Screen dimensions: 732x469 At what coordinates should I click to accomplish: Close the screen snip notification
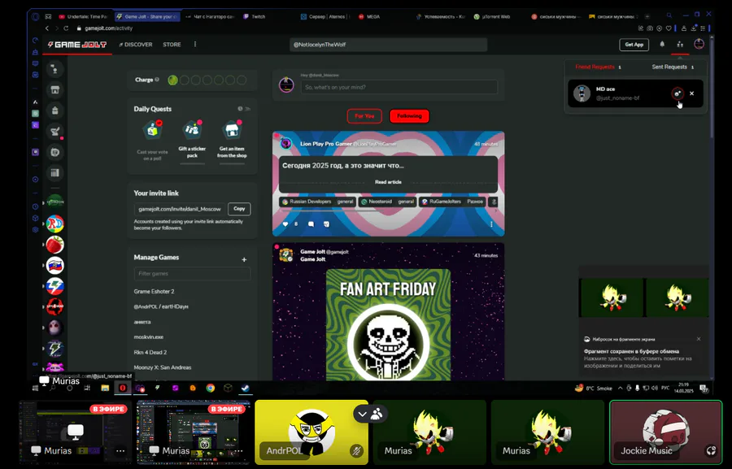point(699,339)
